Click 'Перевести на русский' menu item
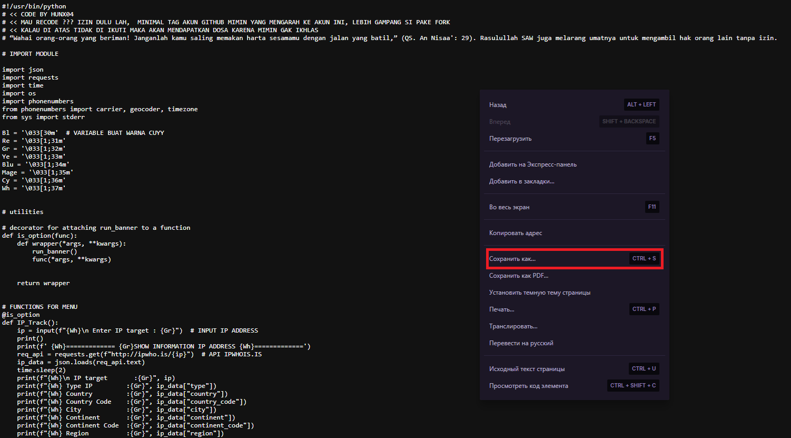The image size is (791, 438). click(521, 343)
